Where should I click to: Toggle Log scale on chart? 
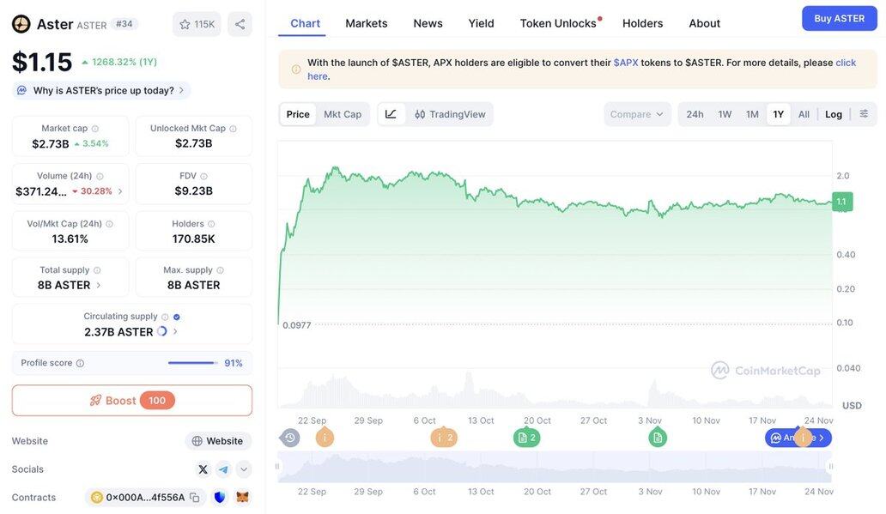(834, 114)
